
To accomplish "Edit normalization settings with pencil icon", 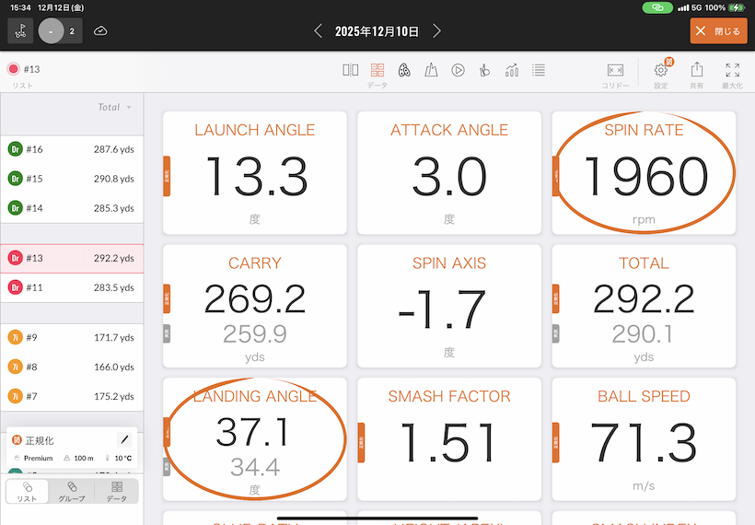I will tap(125, 440).
